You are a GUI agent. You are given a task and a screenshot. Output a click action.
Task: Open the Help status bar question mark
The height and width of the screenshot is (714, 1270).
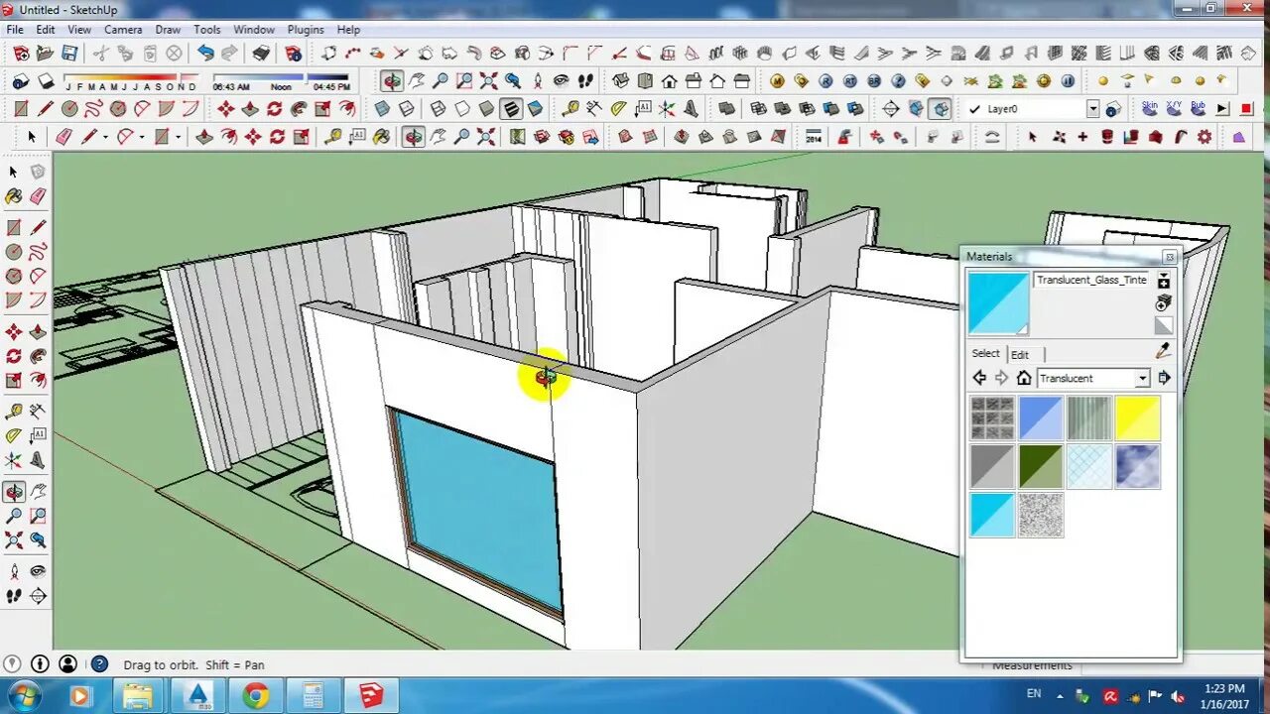[x=98, y=664]
